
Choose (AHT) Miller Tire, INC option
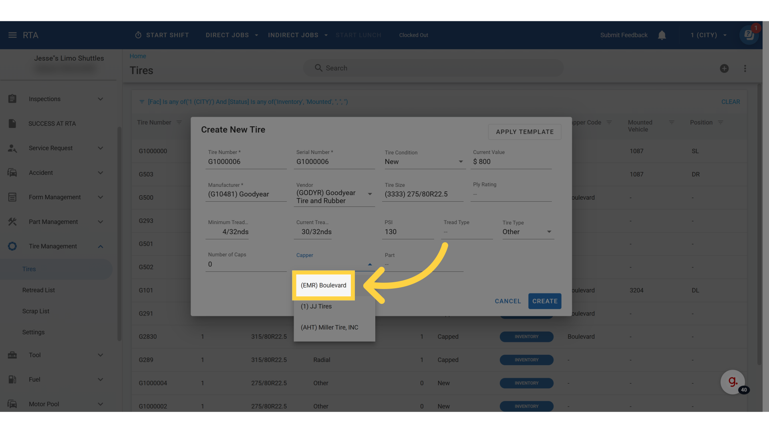coord(329,328)
